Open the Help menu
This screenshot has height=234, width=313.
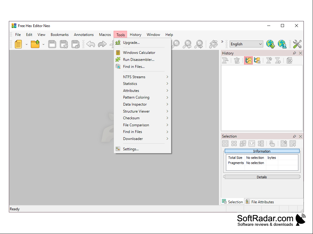(169, 35)
